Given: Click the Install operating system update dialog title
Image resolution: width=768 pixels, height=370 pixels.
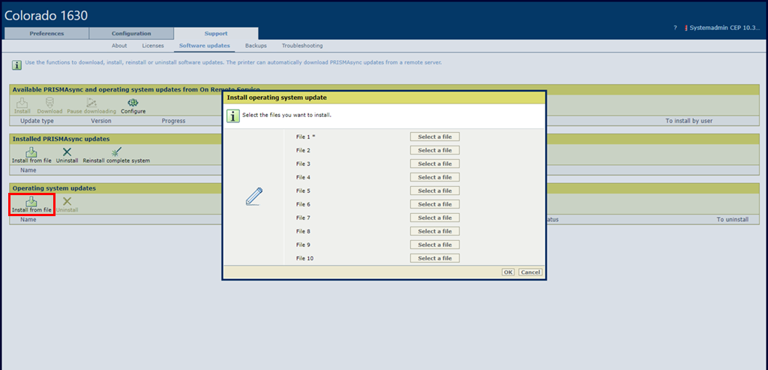Looking at the screenshot, I should pos(277,98).
